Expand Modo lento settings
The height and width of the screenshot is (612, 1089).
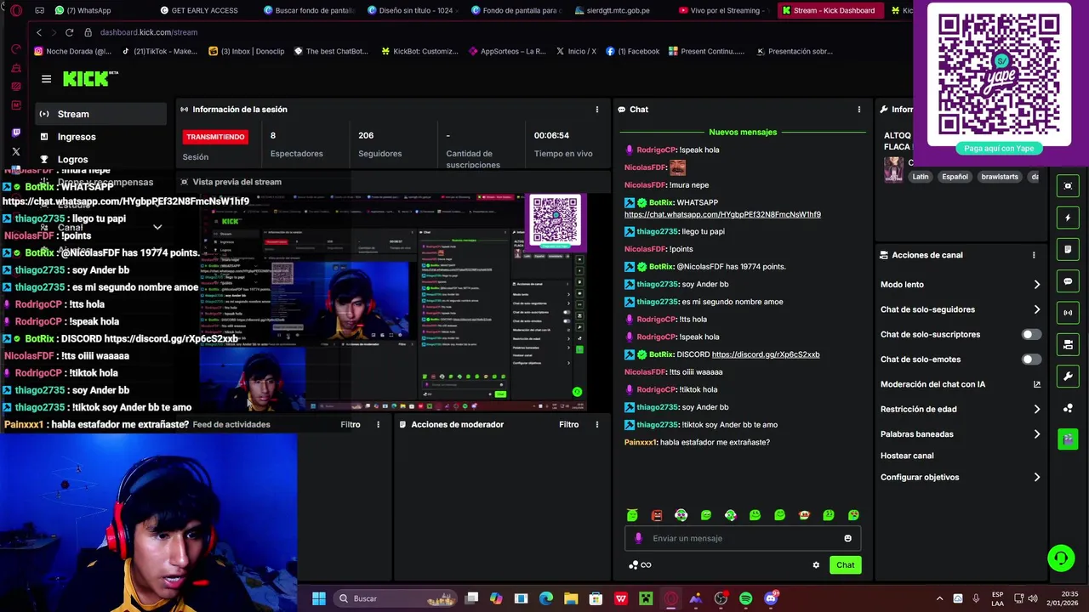pos(1036,285)
